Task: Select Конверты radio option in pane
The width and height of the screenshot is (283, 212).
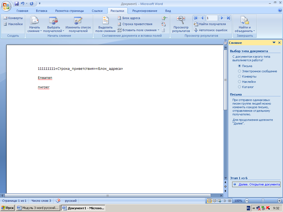Action: click(x=240, y=76)
